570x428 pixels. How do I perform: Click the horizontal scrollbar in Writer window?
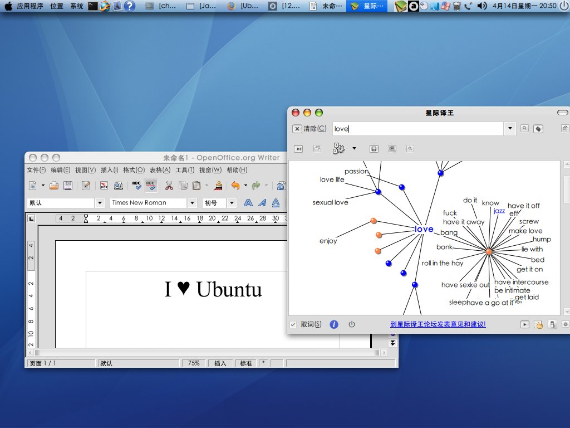point(207,353)
